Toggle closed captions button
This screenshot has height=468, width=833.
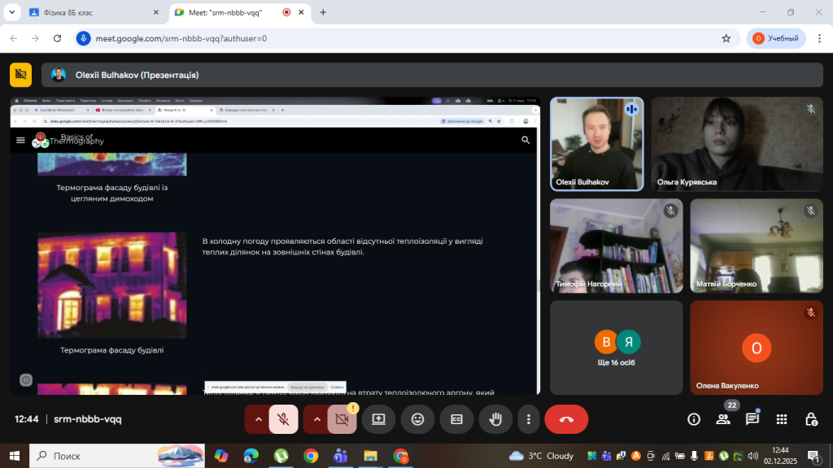tap(456, 419)
